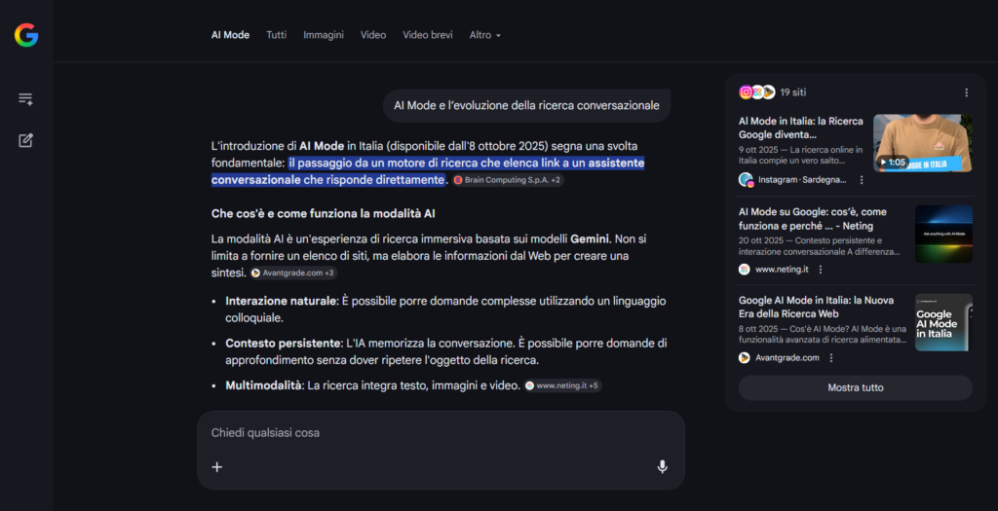Switch to the Immagini tab
Screen dimensions: 998x511
324,35
